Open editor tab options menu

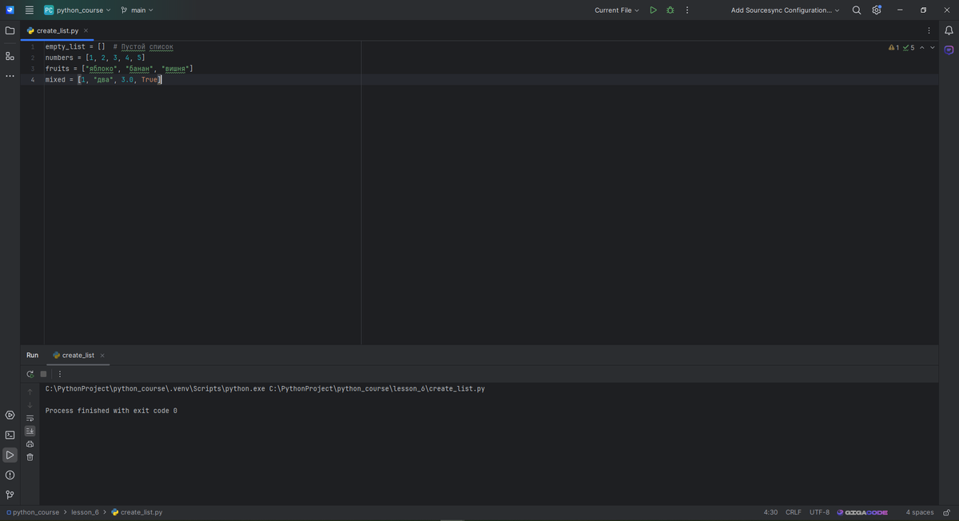pos(929,30)
